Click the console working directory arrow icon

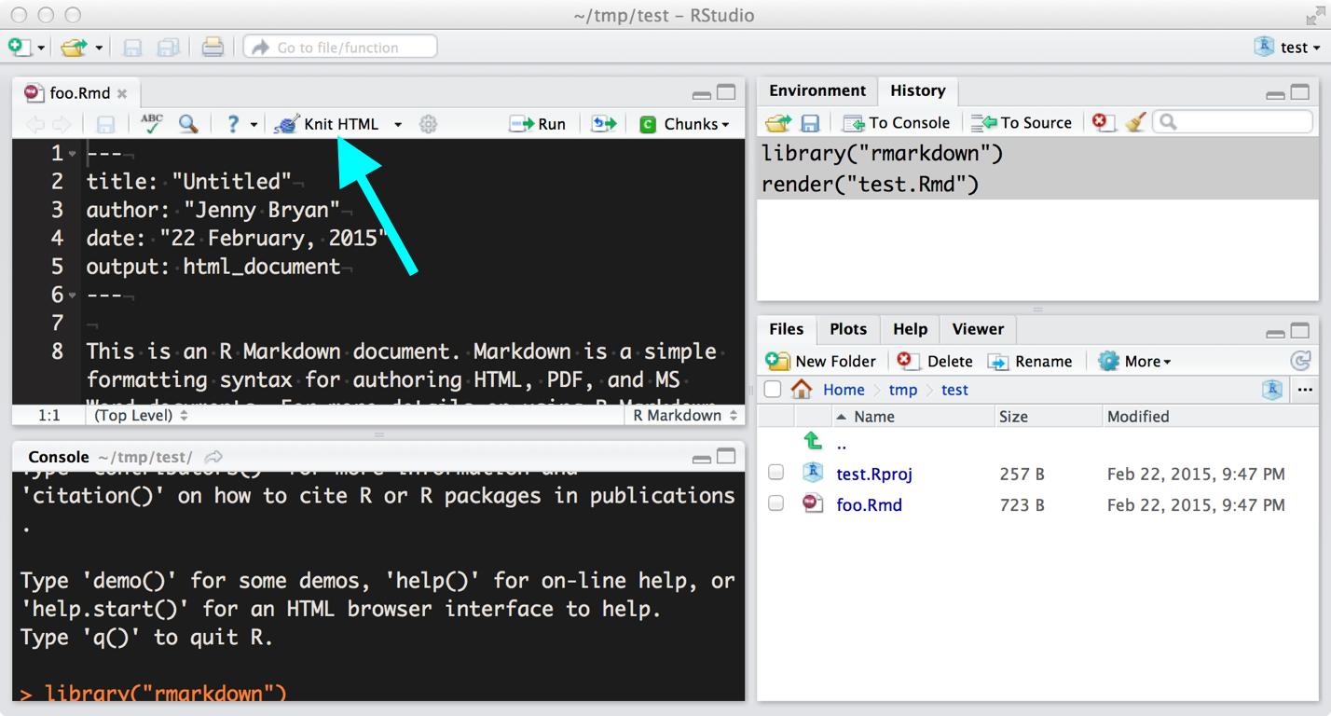tap(213, 457)
